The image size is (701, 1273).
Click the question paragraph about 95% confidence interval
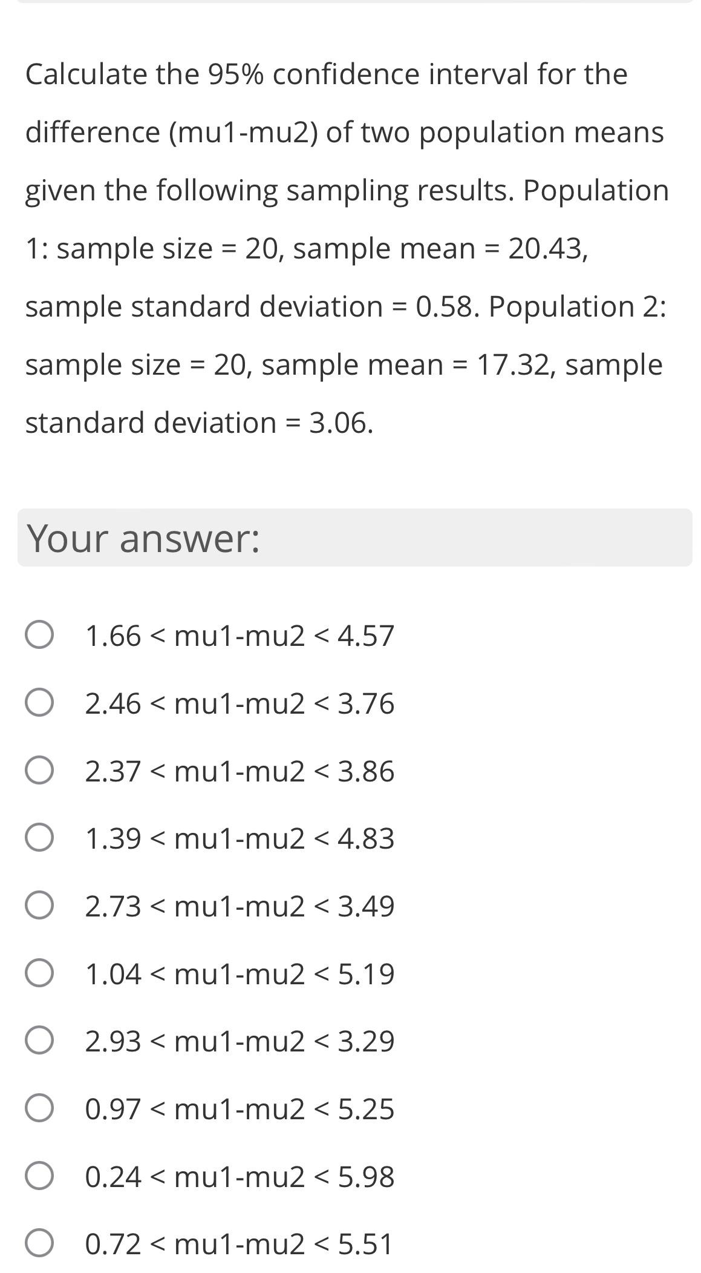[346, 248]
